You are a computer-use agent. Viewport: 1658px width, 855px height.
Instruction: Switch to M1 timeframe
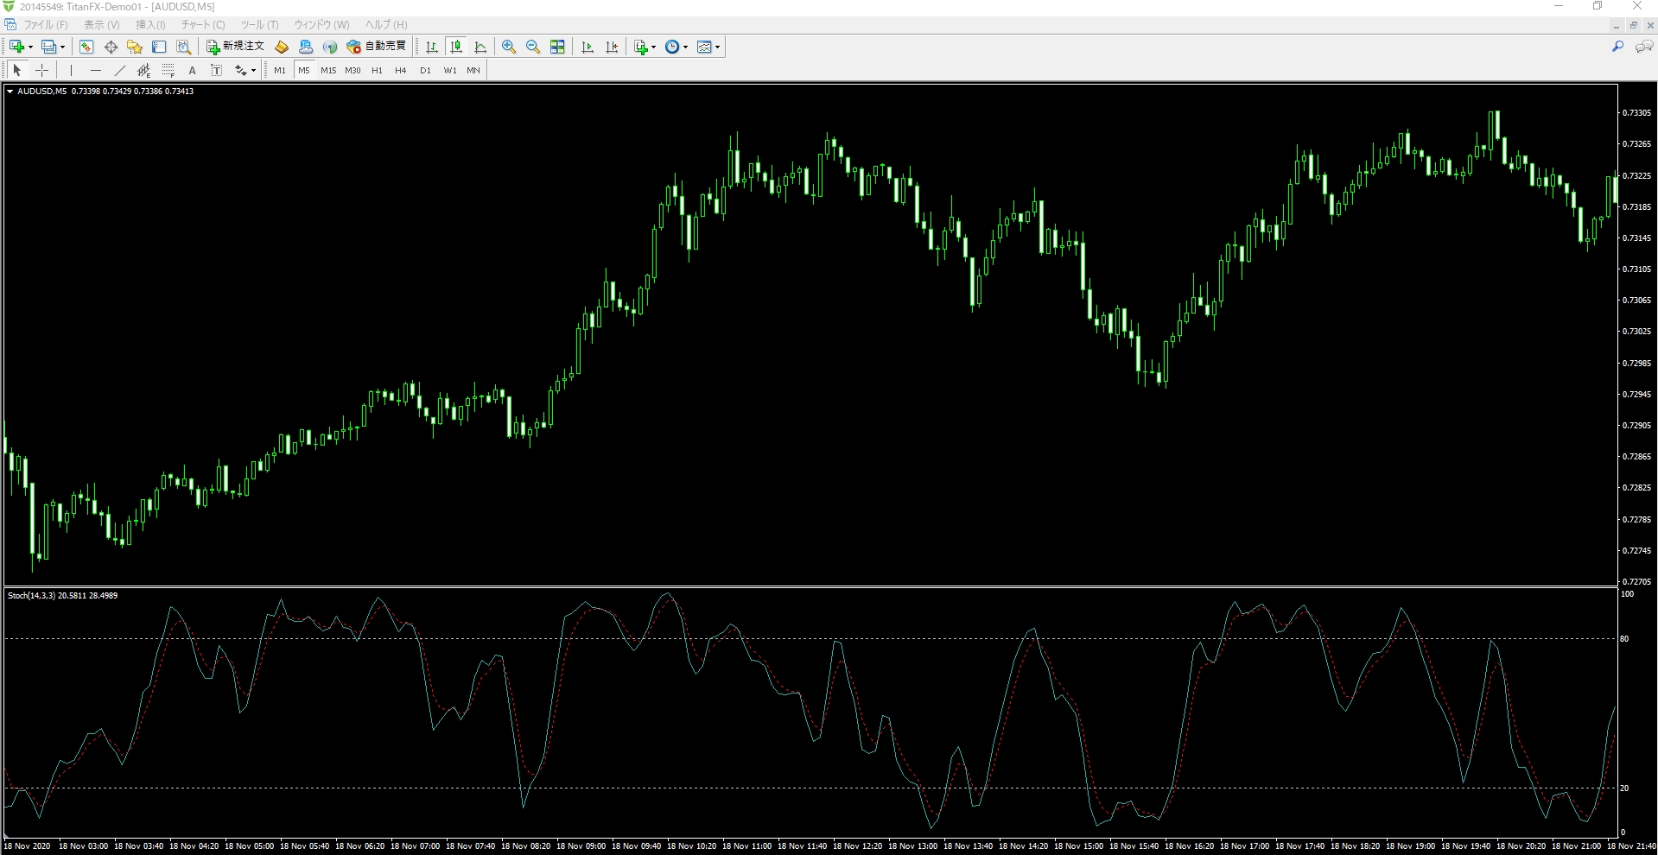(280, 70)
